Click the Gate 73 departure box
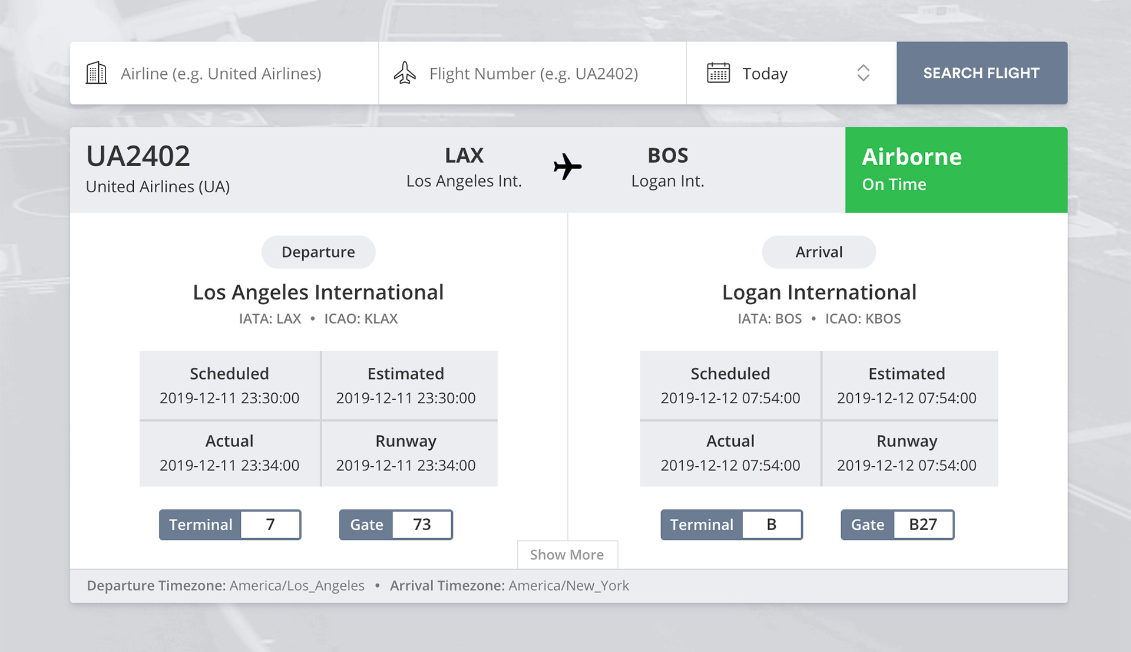1131x652 pixels. (395, 525)
